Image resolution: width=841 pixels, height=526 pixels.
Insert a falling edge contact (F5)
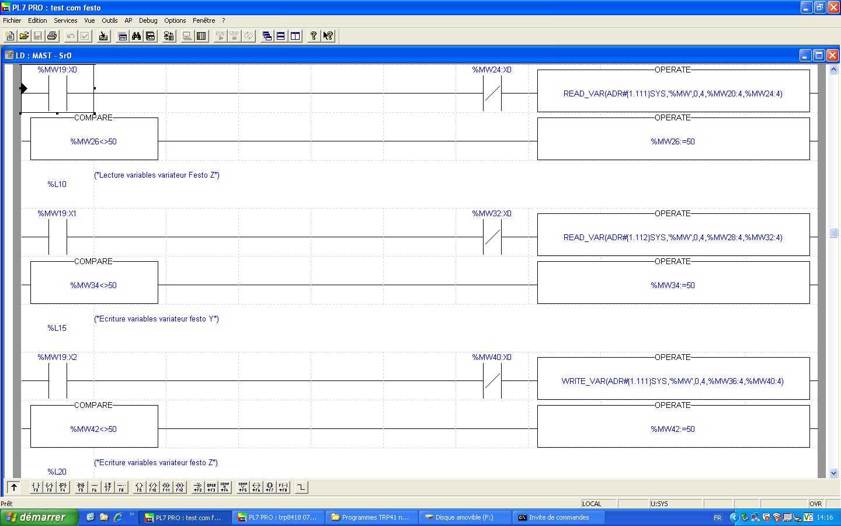pos(81,487)
